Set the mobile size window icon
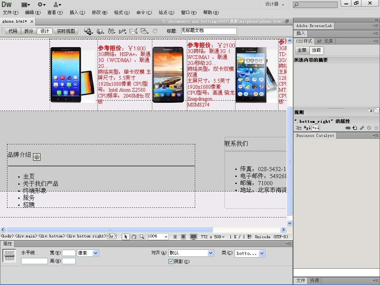Screen dimensions: 380x285 175,236
